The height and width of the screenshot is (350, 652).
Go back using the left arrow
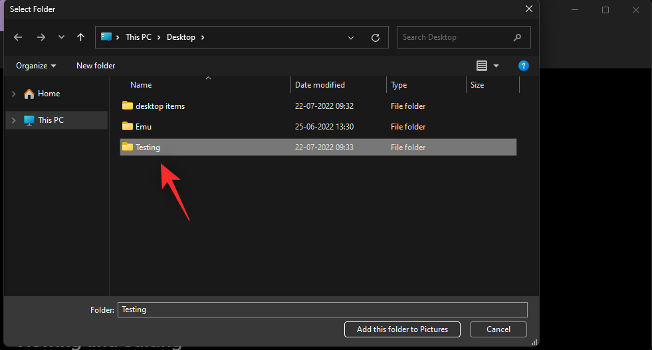pos(18,37)
